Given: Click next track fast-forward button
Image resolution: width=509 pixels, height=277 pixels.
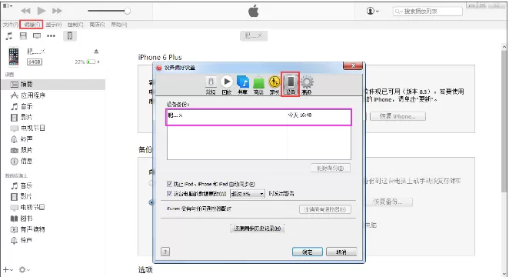Looking at the screenshot, I should pos(57,11).
